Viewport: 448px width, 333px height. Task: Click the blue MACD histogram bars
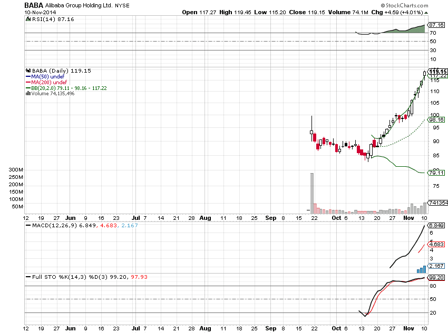[x=422, y=269]
